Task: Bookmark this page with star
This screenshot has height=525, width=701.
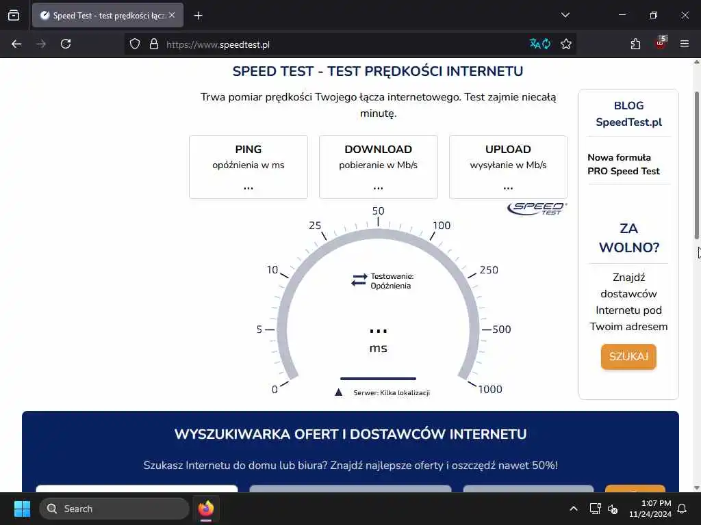Action: [x=566, y=44]
